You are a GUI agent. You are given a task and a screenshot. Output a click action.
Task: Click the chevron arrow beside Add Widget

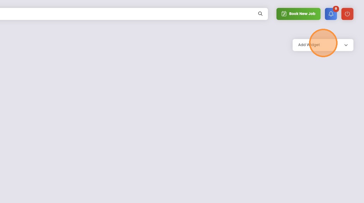coord(346,45)
